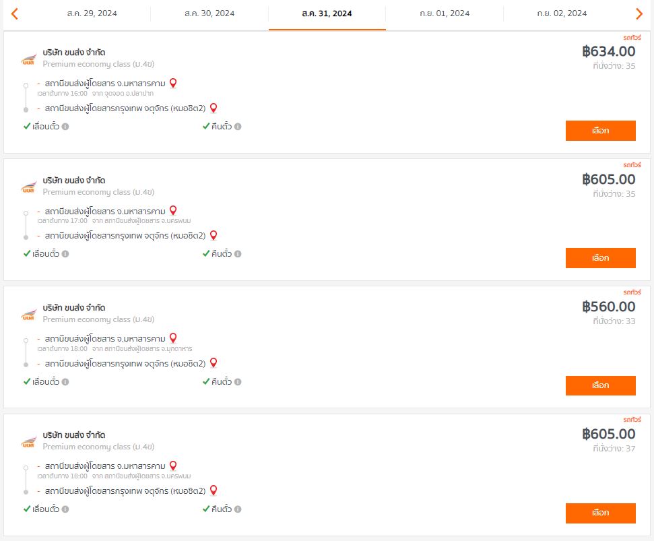Screen dimensions: 654x541
Task: Go to next dates with right arrow
Action: click(x=639, y=13)
